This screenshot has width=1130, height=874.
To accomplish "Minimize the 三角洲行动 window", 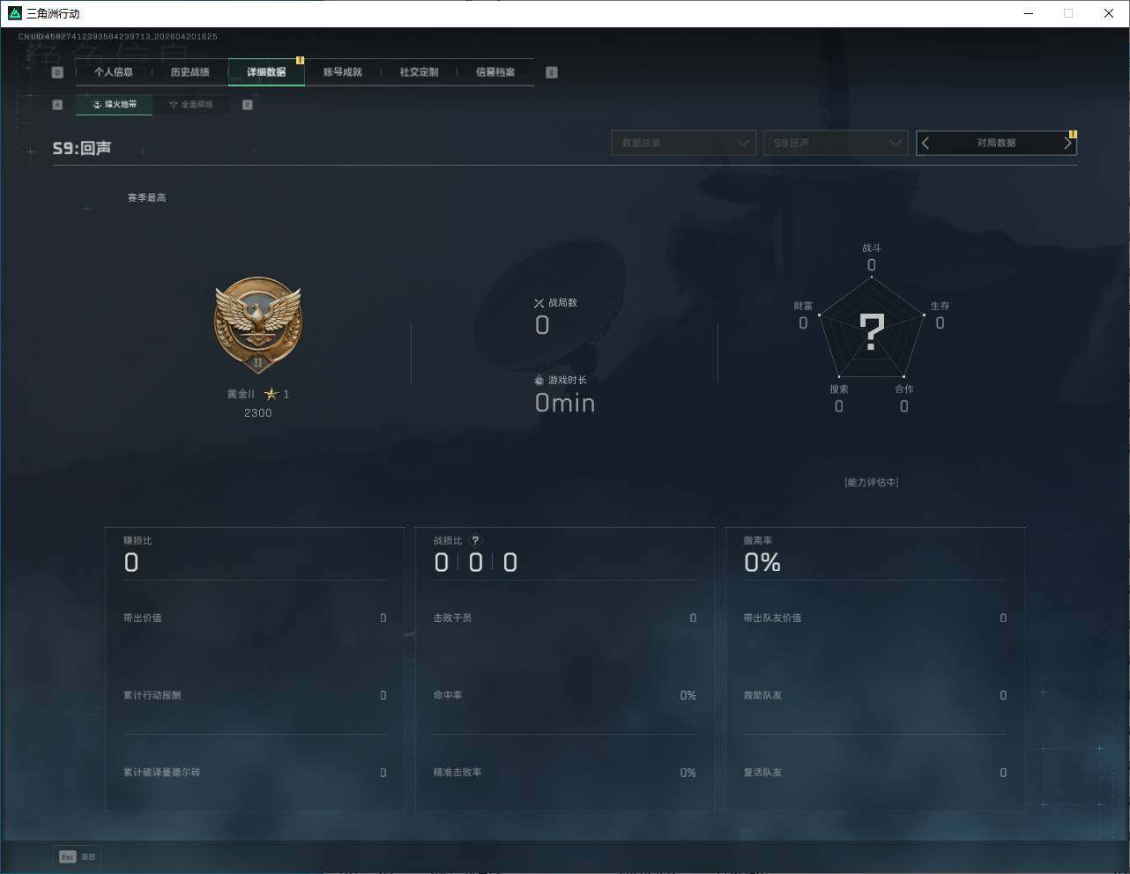I will (1029, 13).
